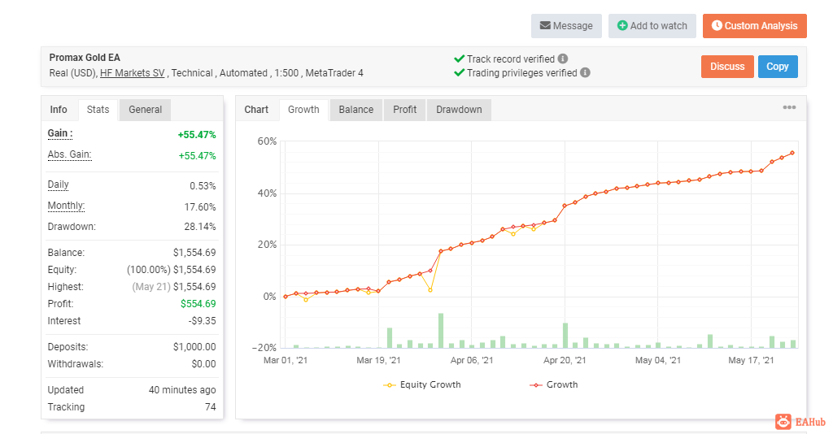Open the General tab

(x=145, y=110)
